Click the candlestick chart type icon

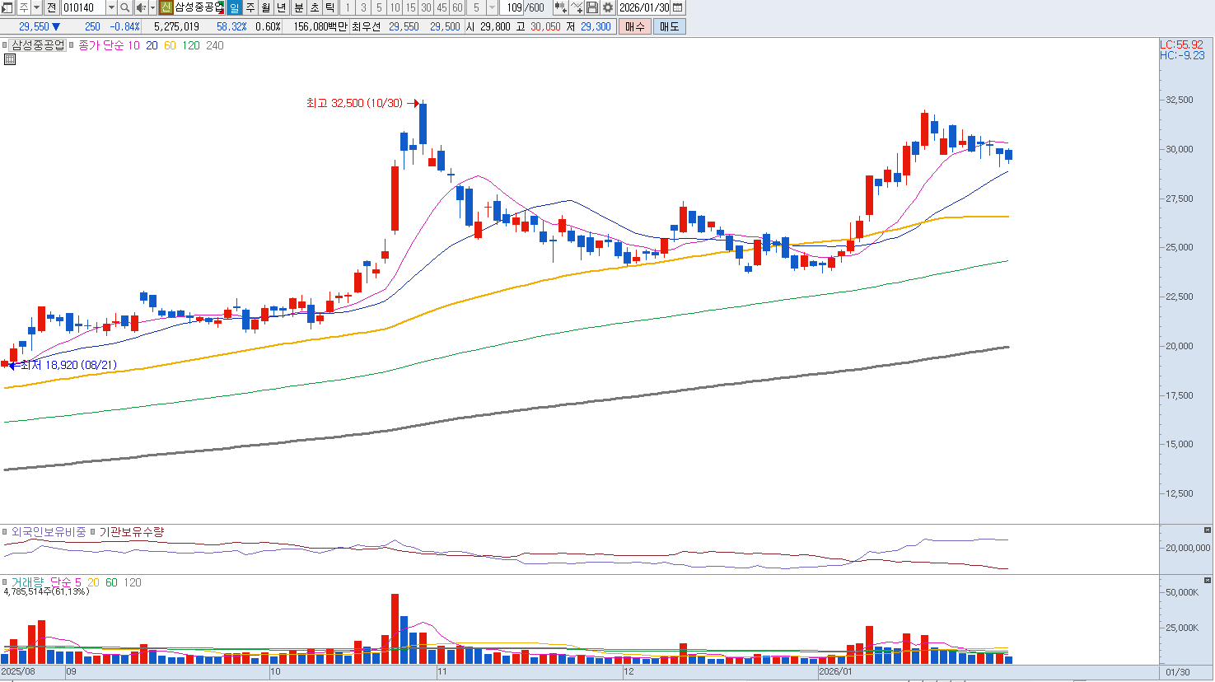point(561,7)
